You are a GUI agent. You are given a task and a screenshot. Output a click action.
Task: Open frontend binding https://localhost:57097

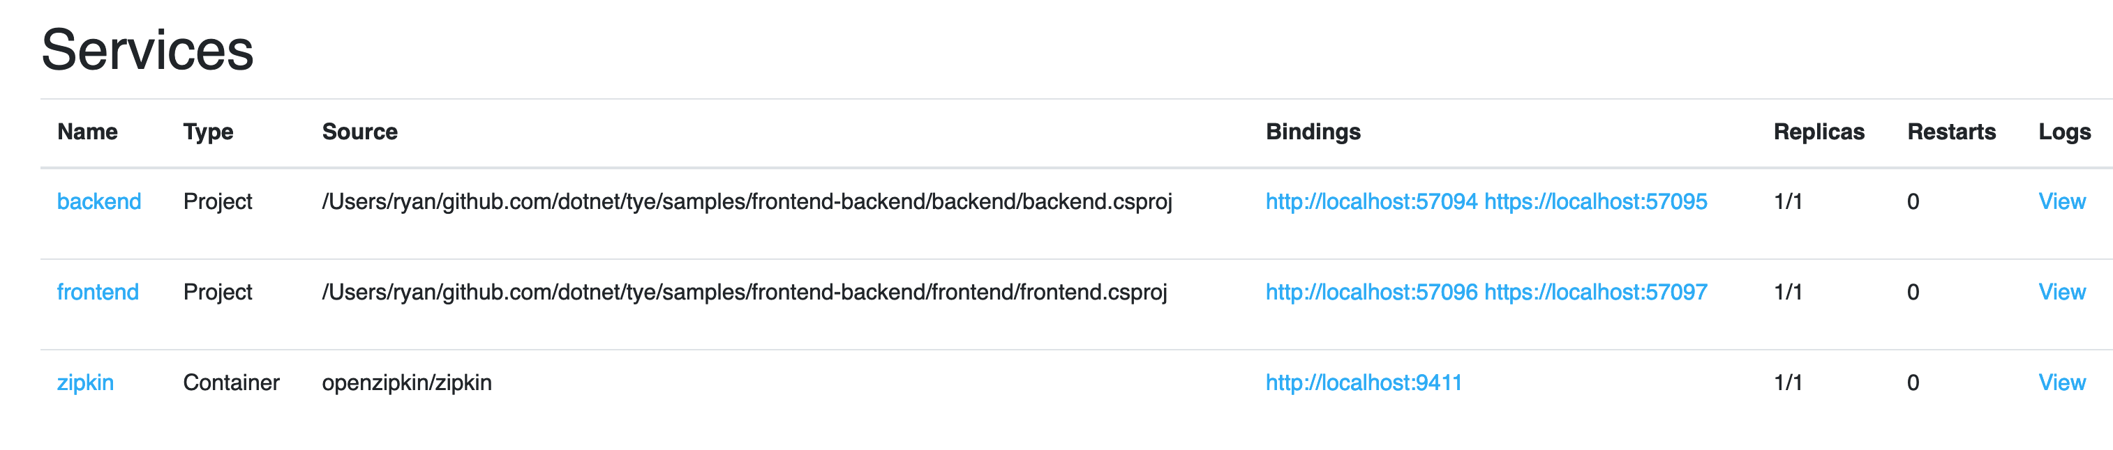1595,292
